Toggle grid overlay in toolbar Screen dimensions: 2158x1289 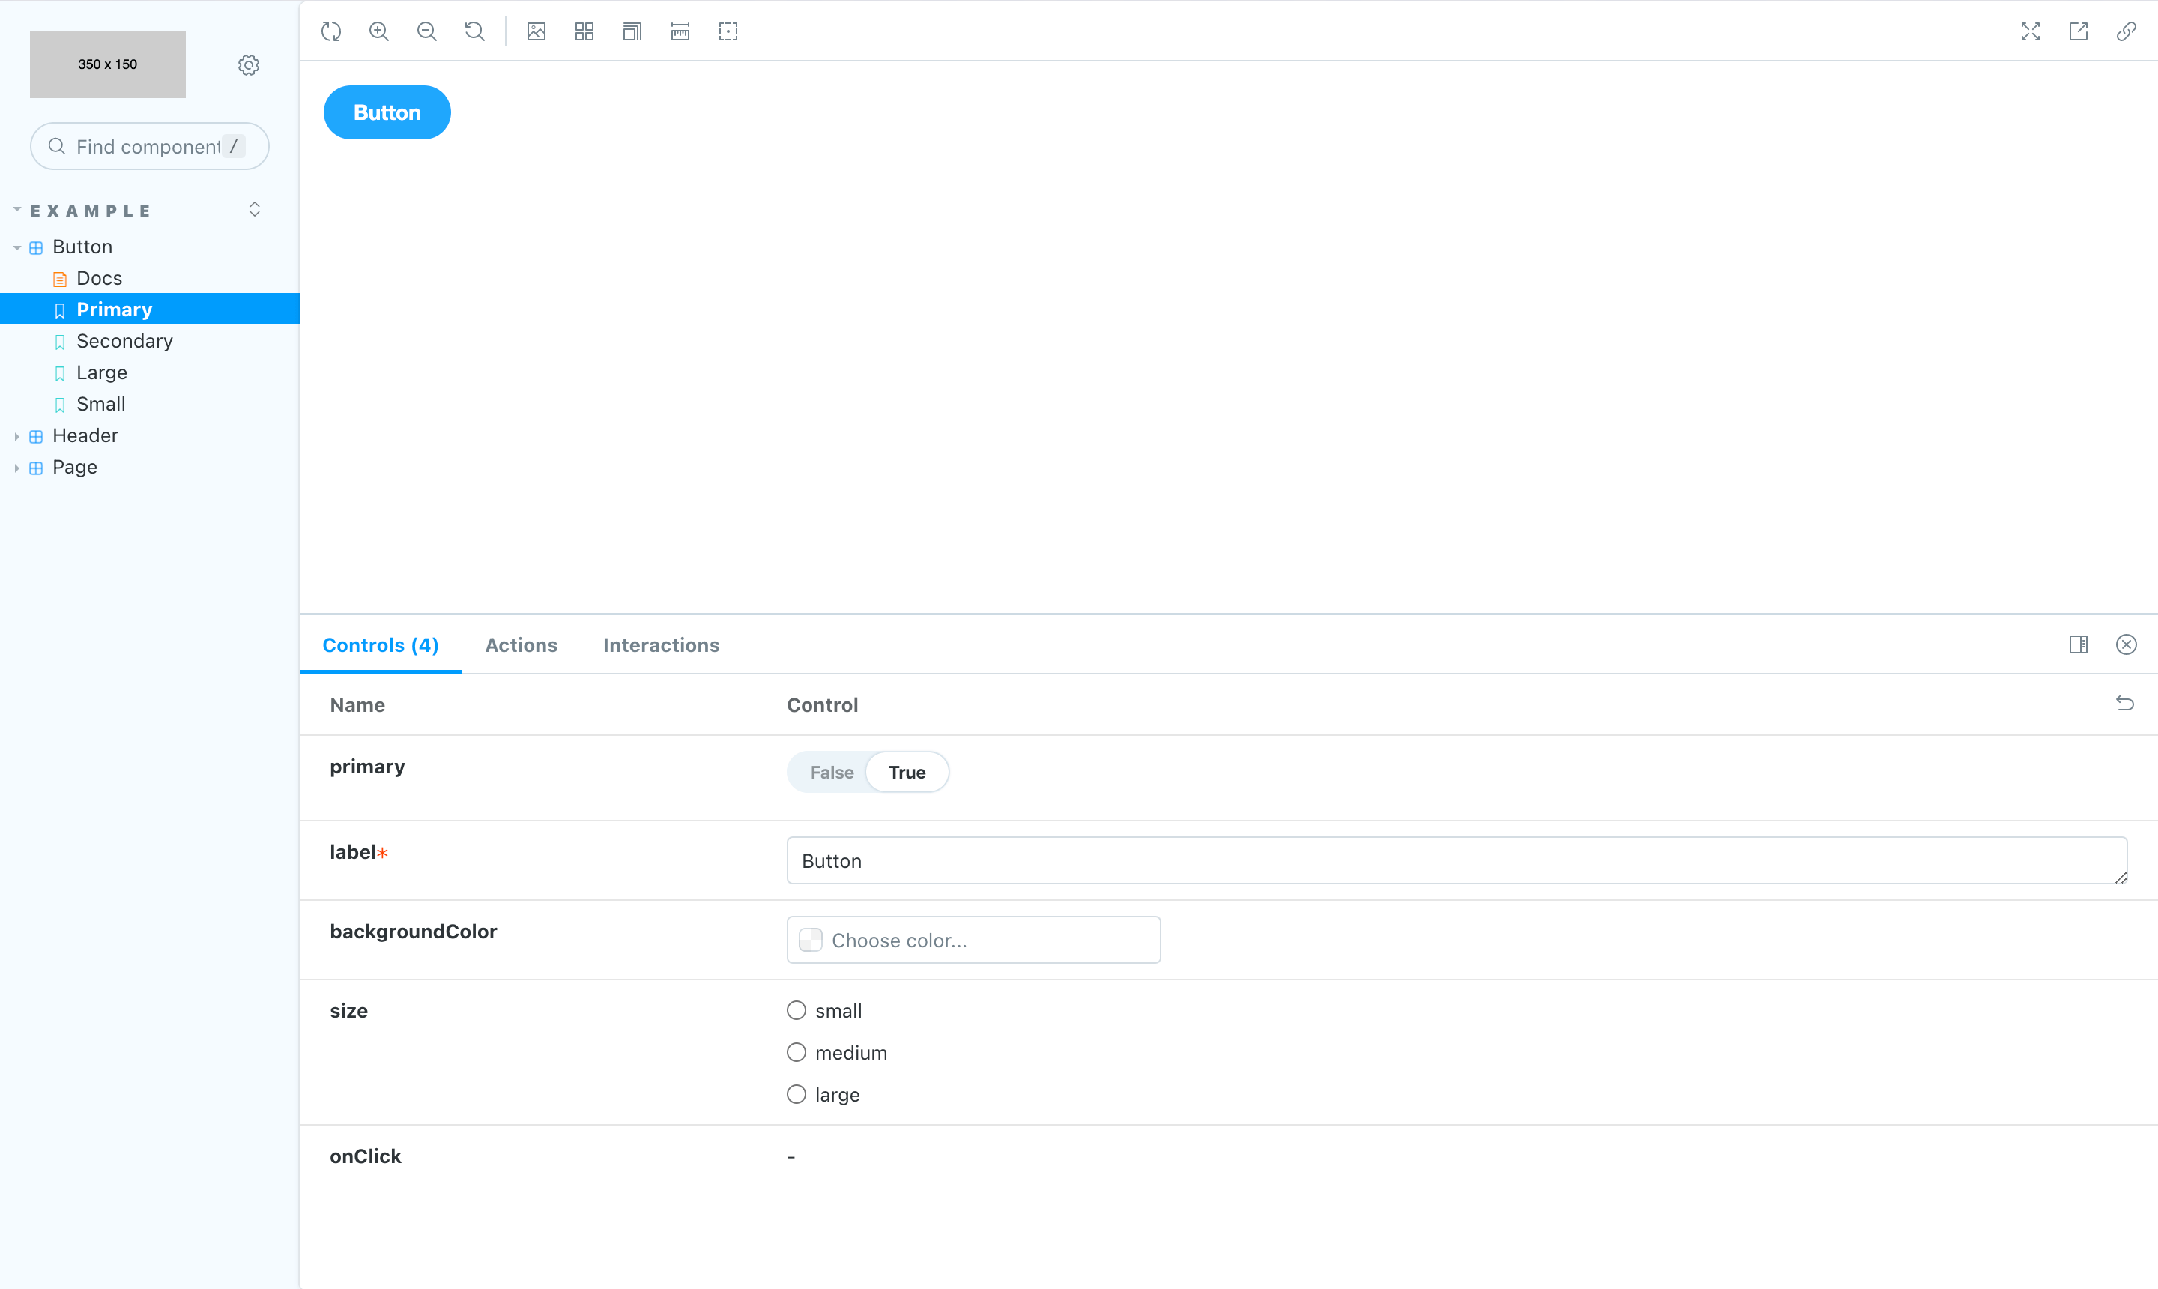click(584, 32)
